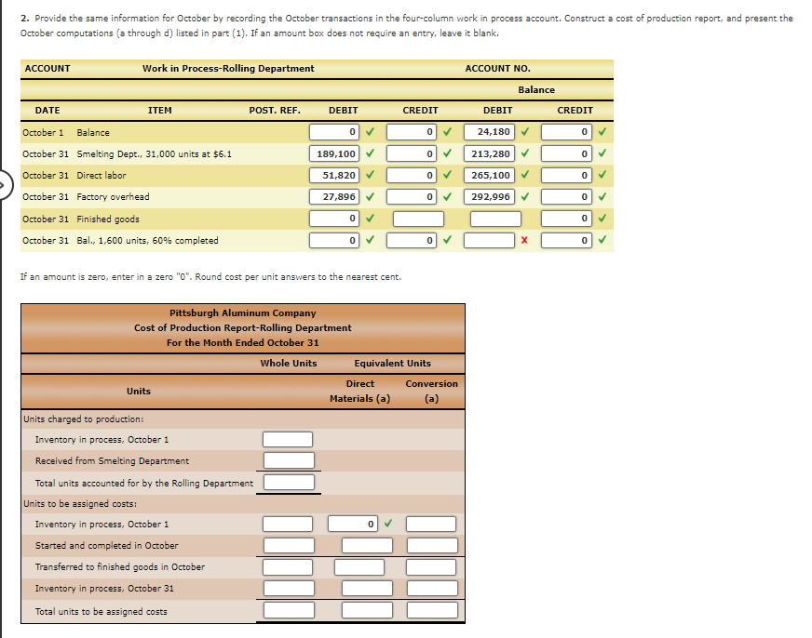
Task: Click the checkmark next to the 51,820 Direct labor entry
Action: (x=370, y=175)
